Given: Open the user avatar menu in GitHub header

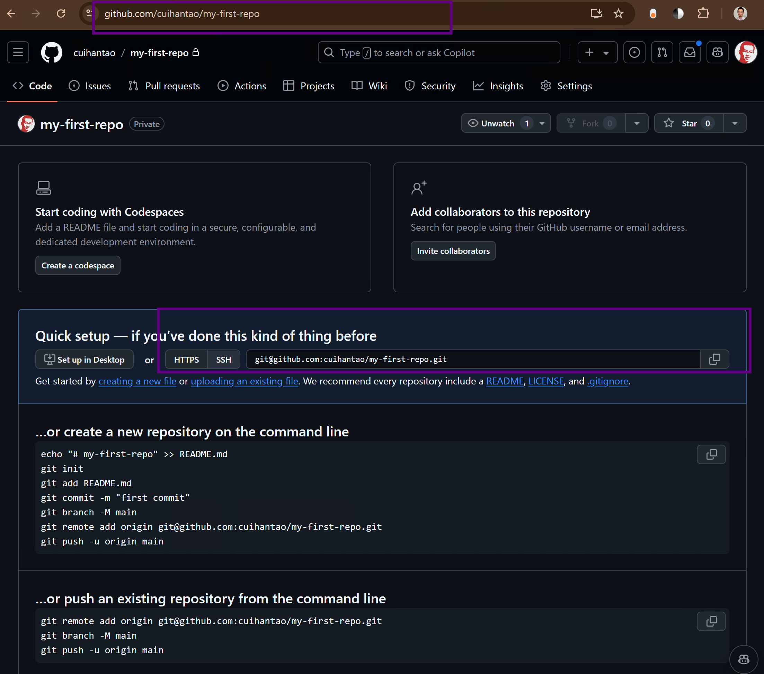Looking at the screenshot, I should click(x=746, y=52).
